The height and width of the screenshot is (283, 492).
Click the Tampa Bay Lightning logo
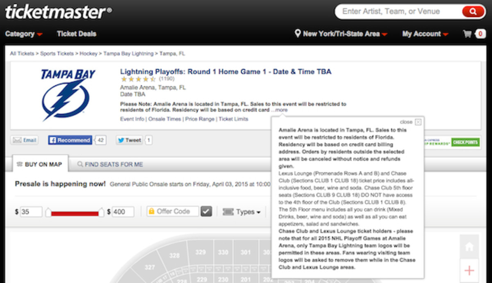[68, 95]
